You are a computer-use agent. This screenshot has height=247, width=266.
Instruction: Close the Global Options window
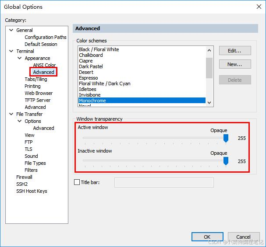point(259,7)
